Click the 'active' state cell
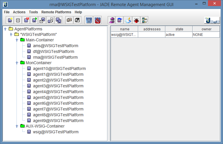Screen dimensions: 223x144 click(179, 35)
